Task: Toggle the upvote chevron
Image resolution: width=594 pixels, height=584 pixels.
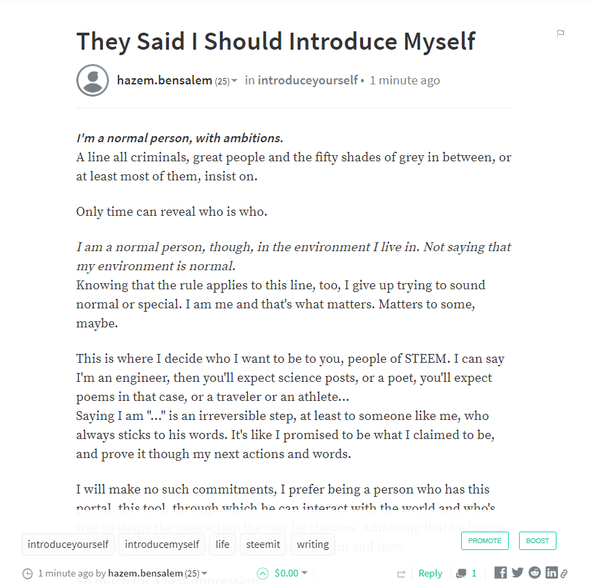Action: pyautogui.click(x=263, y=574)
